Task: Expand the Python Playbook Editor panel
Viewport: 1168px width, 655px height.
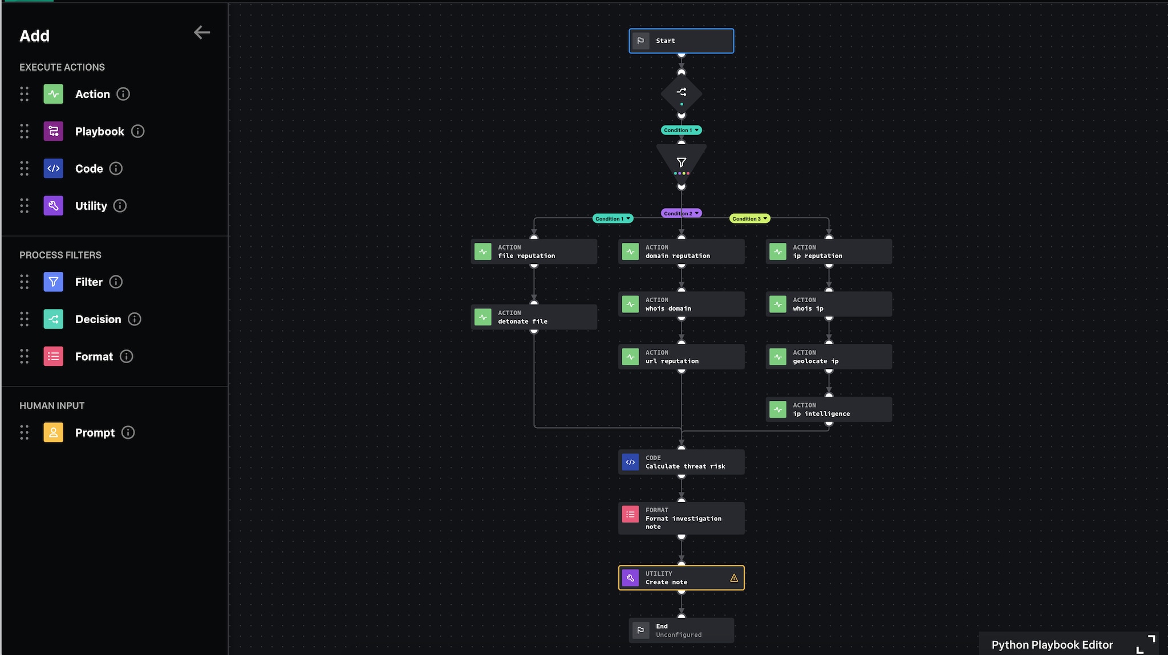Action: 1145,644
